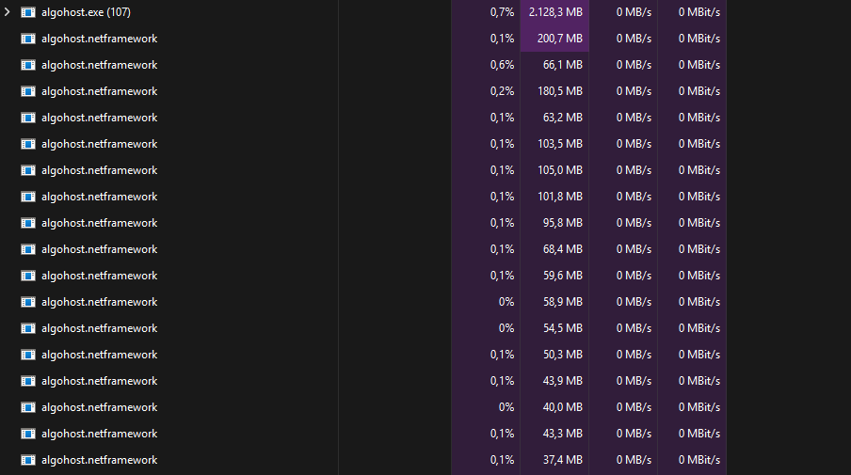Click icon of process using 66,1 MB

(x=28, y=65)
